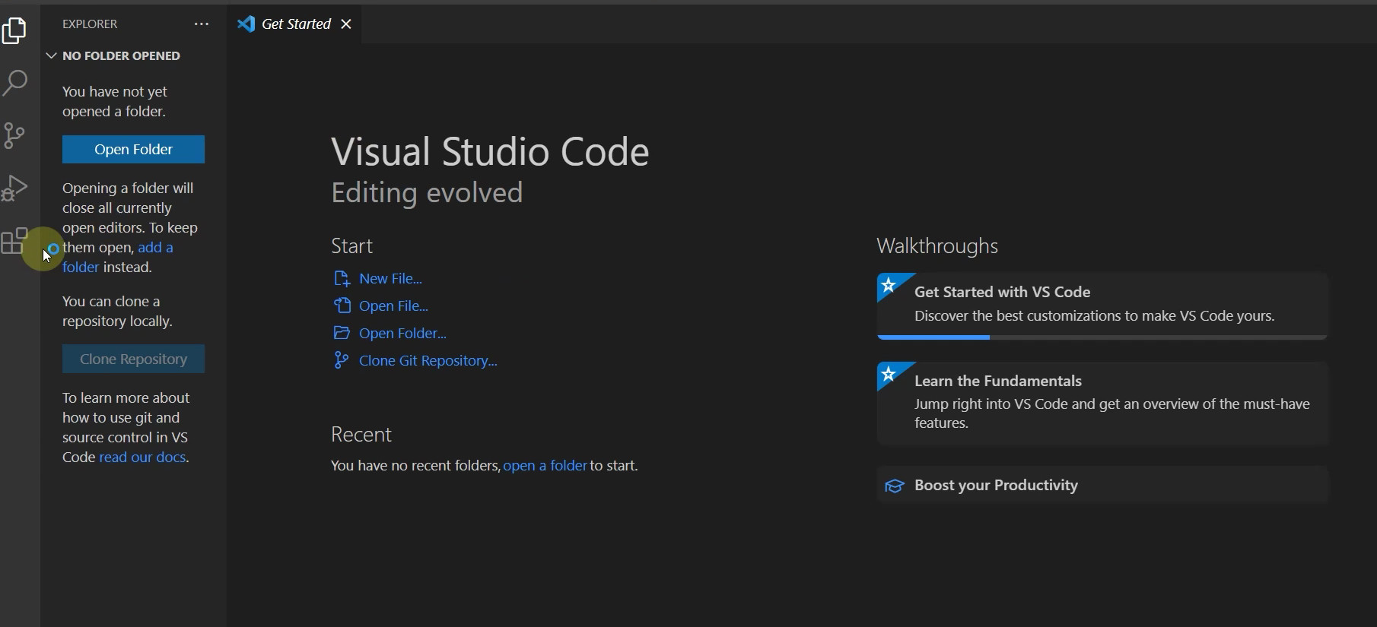1377x627 pixels.
Task: Close the Get Started tab
Action: tap(346, 24)
